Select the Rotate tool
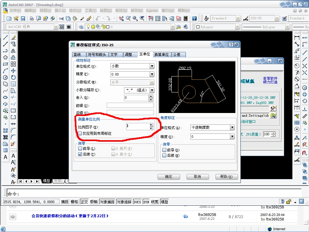Screen dimensions: 309x232 pos(13,77)
